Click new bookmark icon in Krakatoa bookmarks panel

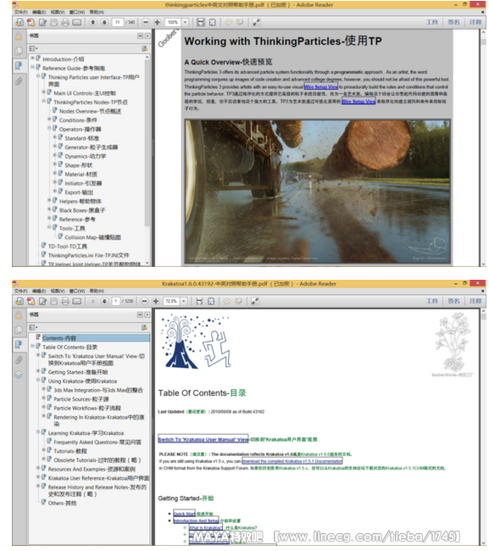click(144, 327)
